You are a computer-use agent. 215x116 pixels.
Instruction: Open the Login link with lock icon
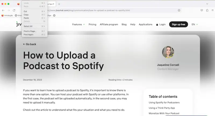click(161, 24)
